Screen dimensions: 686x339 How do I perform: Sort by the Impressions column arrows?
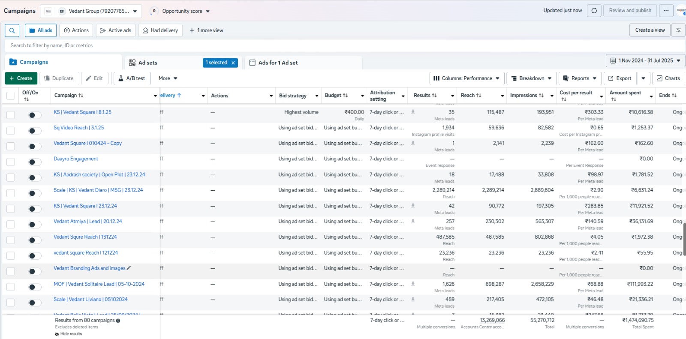[541, 96]
